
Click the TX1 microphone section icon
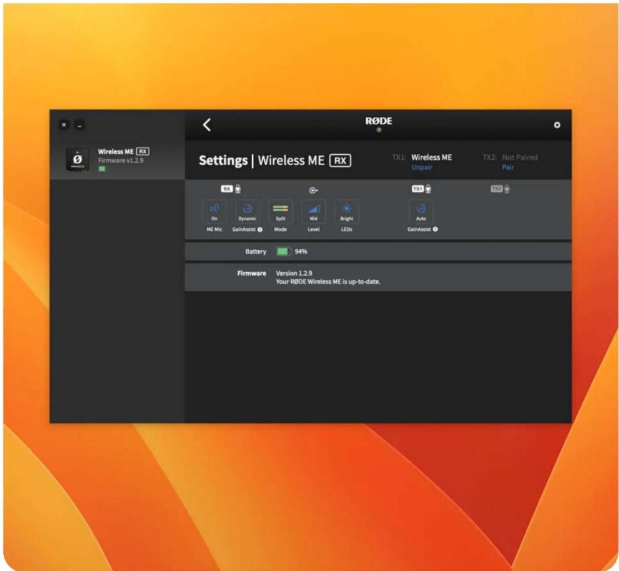422,189
